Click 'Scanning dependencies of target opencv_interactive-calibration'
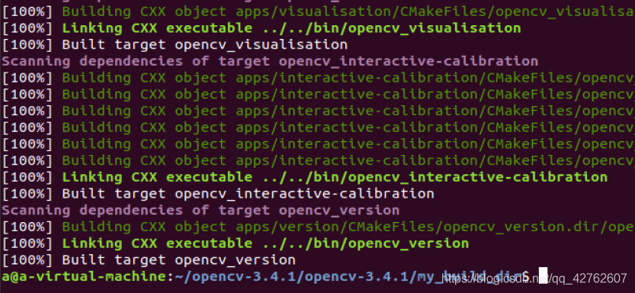 click(x=270, y=61)
